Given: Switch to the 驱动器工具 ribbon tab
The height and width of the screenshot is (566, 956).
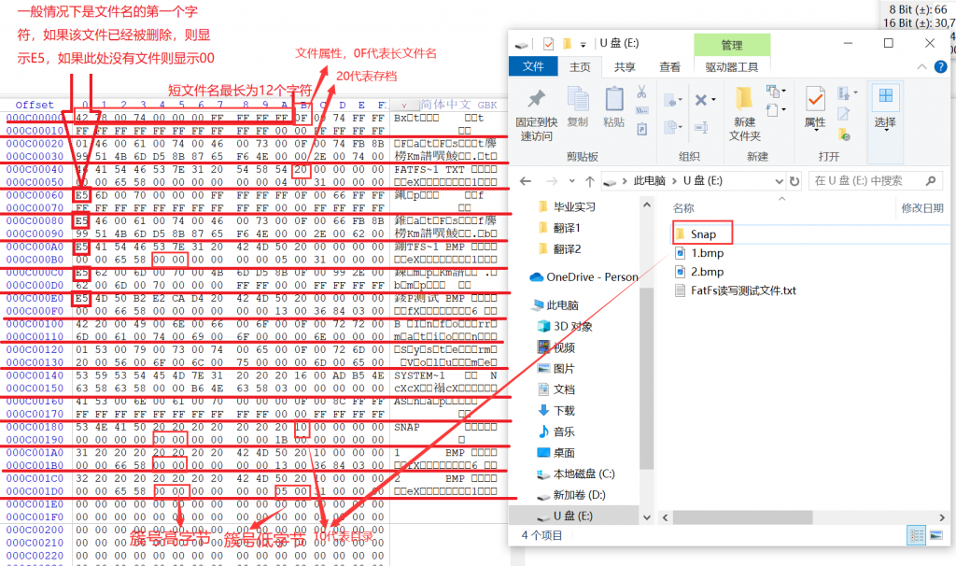Looking at the screenshot, I should 732,67.
